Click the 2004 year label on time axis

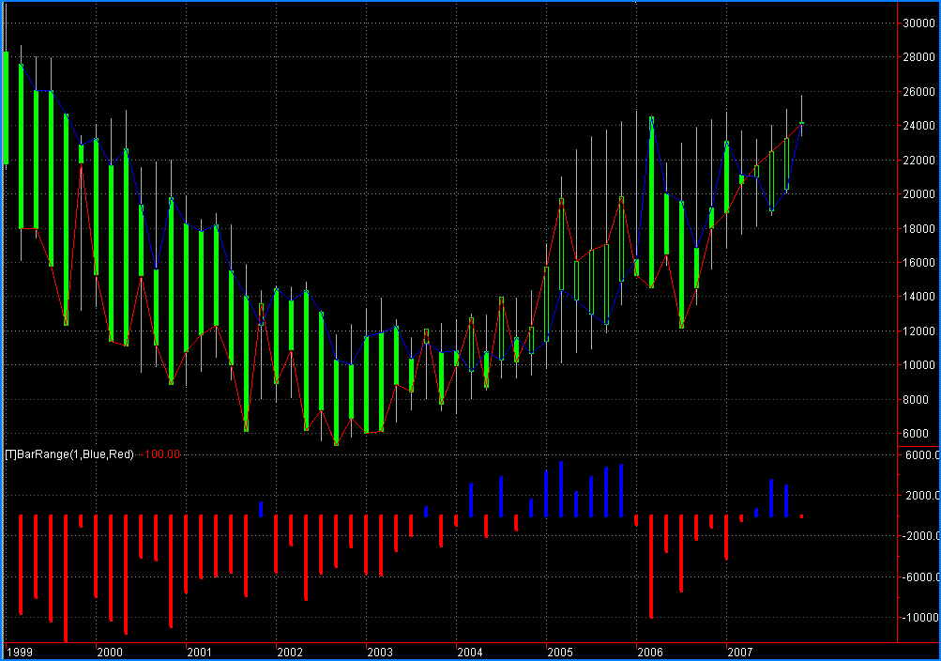click(470, 652)
